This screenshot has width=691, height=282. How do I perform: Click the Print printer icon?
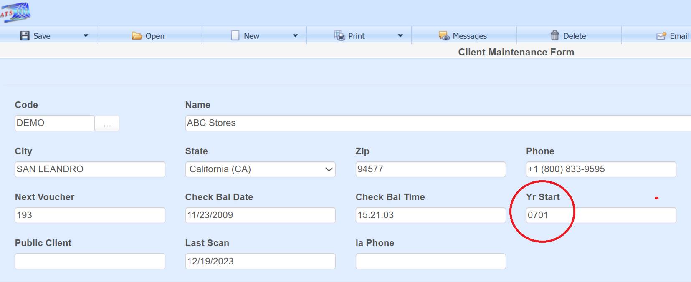[339, 36]
